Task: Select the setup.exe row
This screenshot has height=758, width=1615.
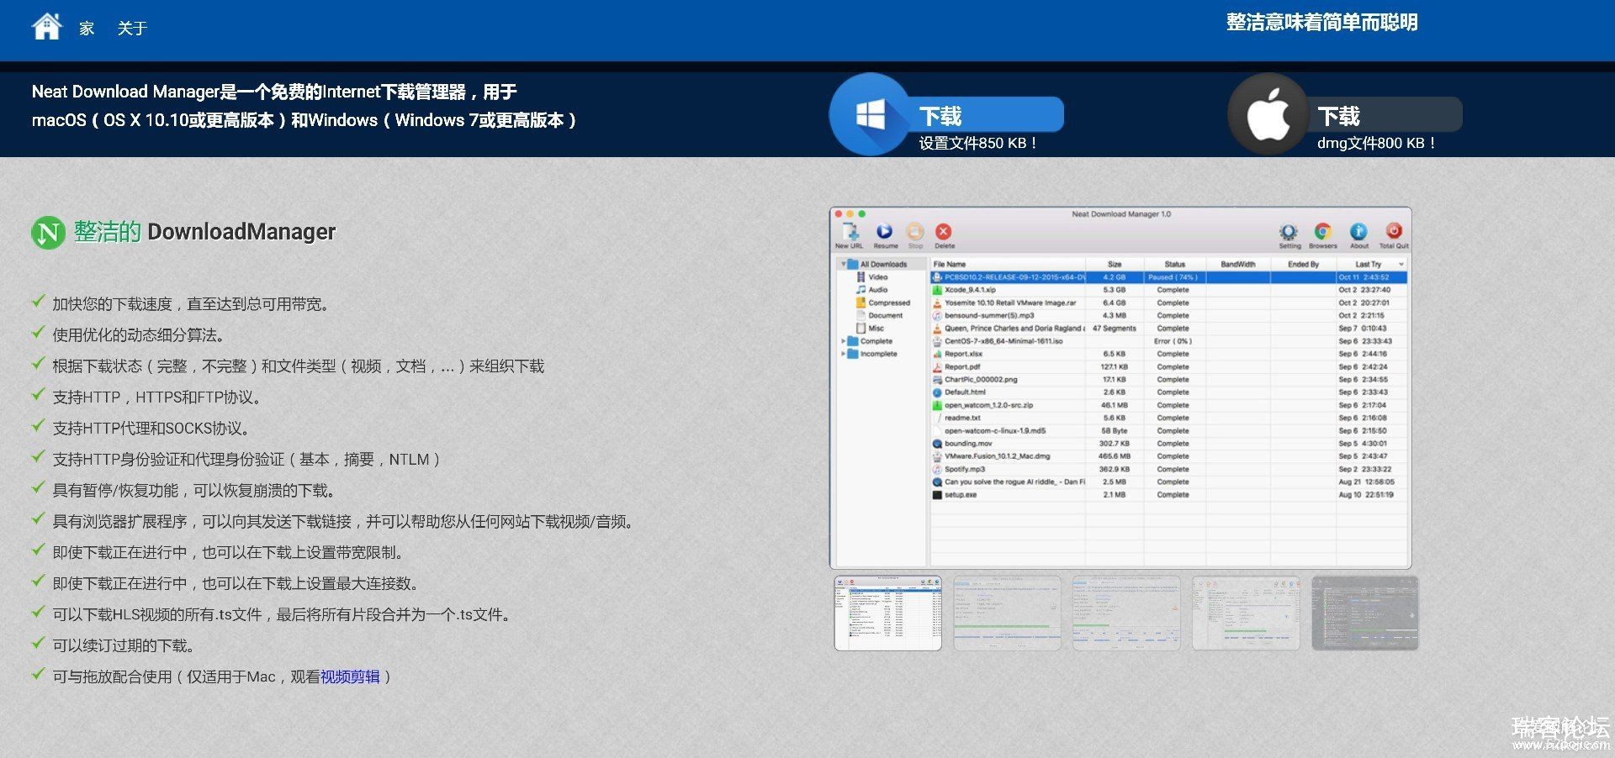Action: pyautogui.click(x=1168, y=495)
